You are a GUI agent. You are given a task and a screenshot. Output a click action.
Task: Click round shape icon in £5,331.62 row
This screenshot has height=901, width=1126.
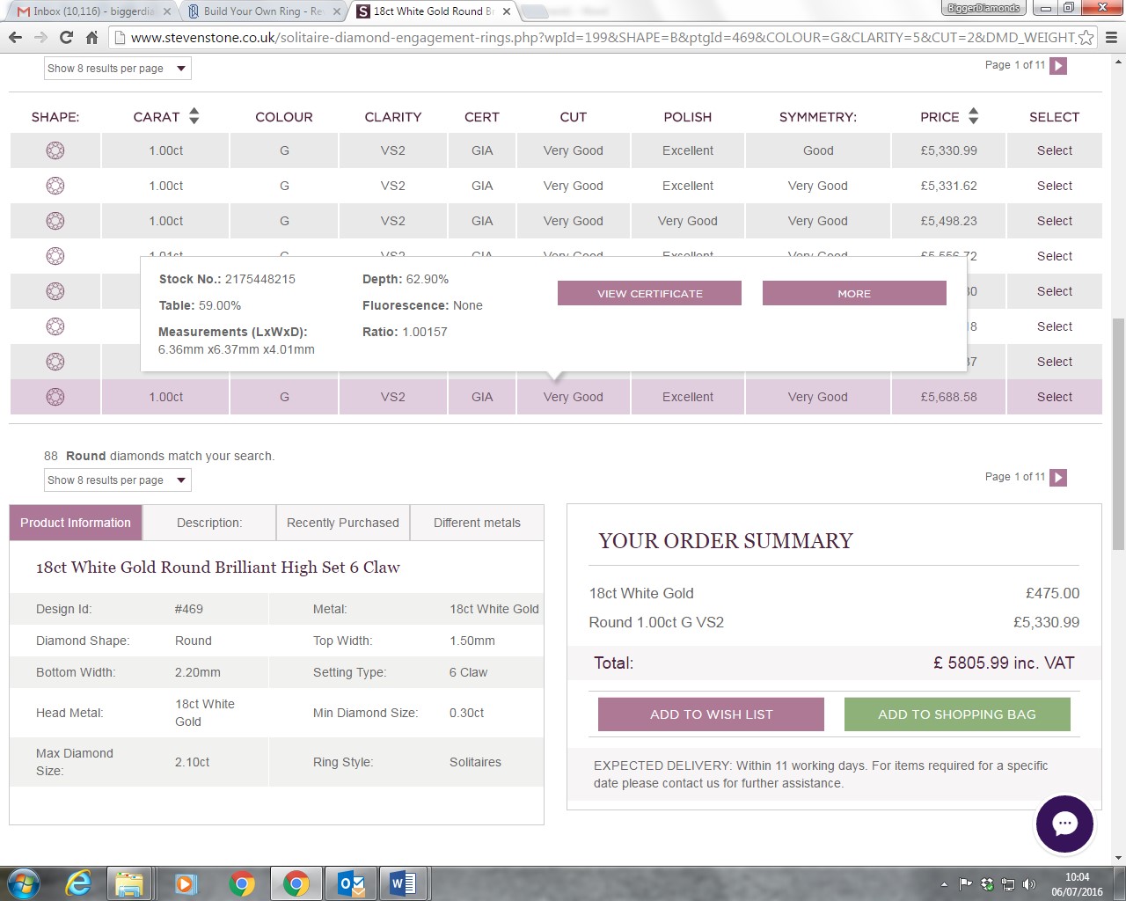point(55,186)
